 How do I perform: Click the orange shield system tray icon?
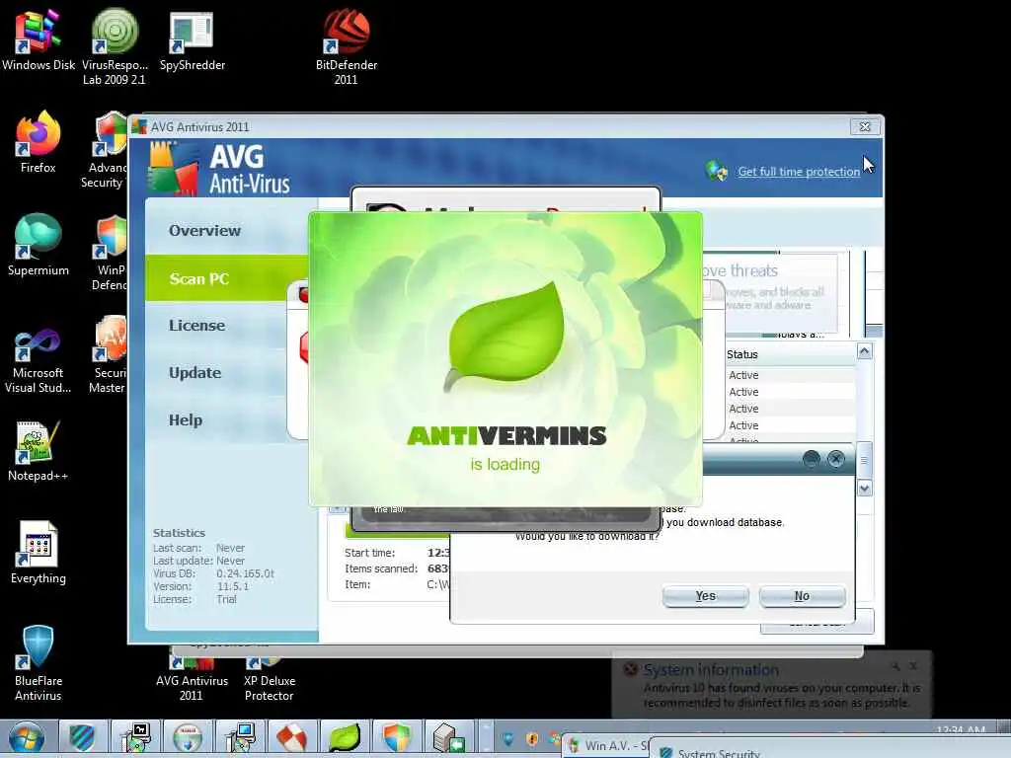(532, 739)
